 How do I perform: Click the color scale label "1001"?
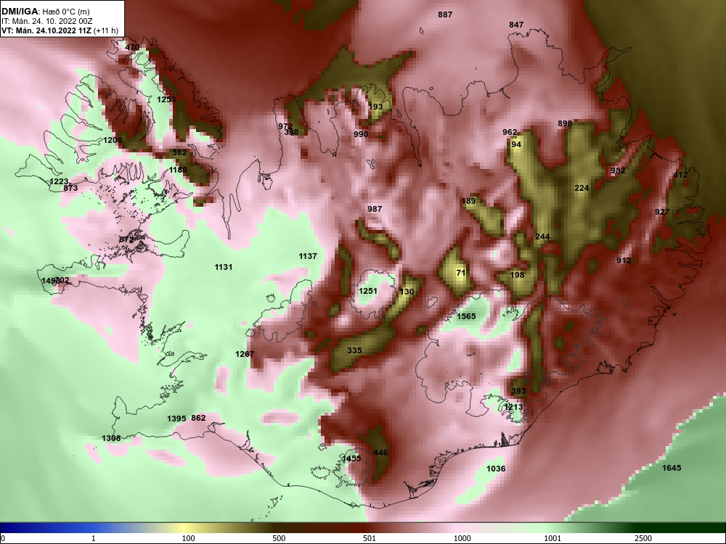(x=552, y=538)
